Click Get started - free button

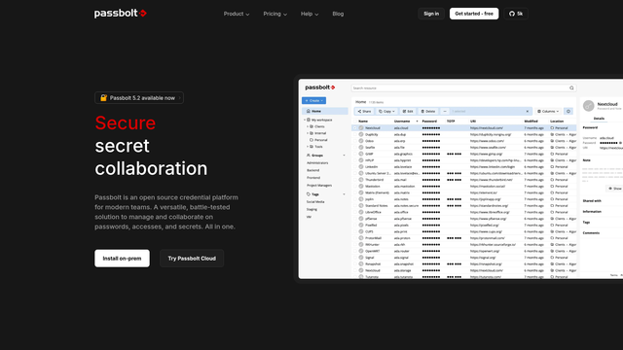coord(474,14)
